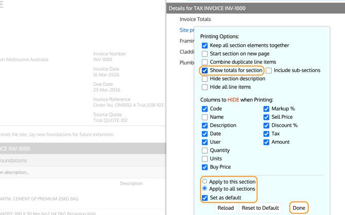The image size is (345, 215).
Task: Click Done to close printing options
Action: point(299,208)
